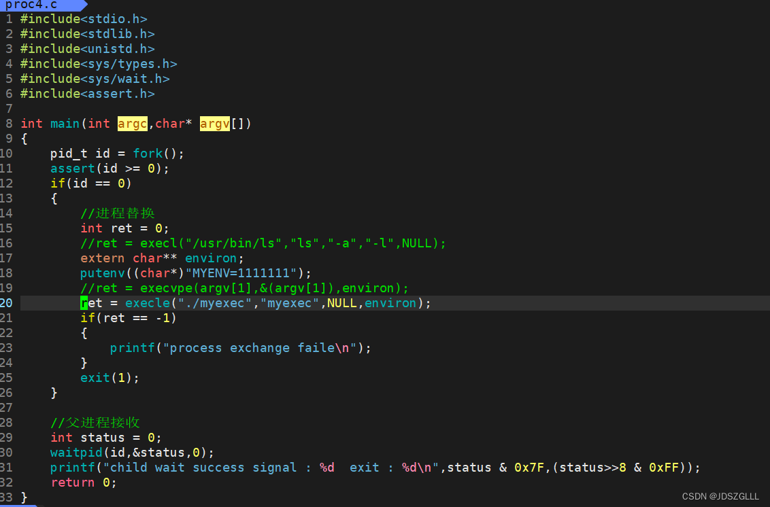Click the "./myexec" string literal
The height and width of the screenshot is (507, 770).
point(214,303)
